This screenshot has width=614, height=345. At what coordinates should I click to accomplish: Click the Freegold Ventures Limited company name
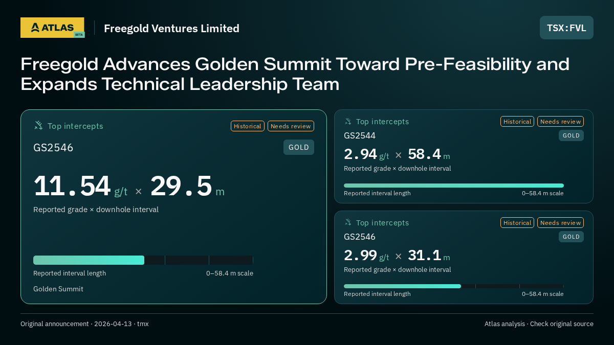pos(171,28)
